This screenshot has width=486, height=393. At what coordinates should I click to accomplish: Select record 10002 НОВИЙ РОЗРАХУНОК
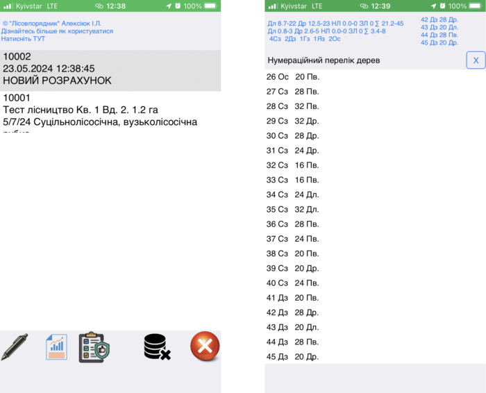[x=111, y=69]
